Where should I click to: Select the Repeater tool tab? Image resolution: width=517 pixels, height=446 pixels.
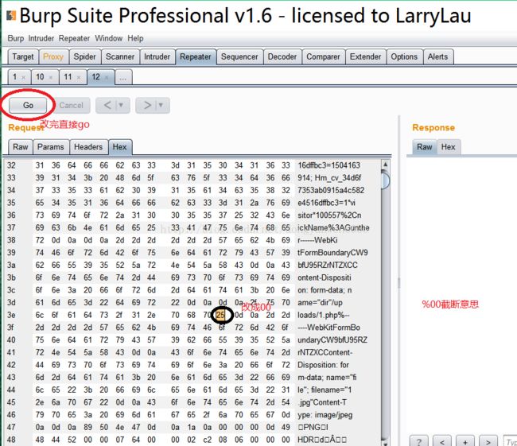pyautogui.click(x=196, y=56)
